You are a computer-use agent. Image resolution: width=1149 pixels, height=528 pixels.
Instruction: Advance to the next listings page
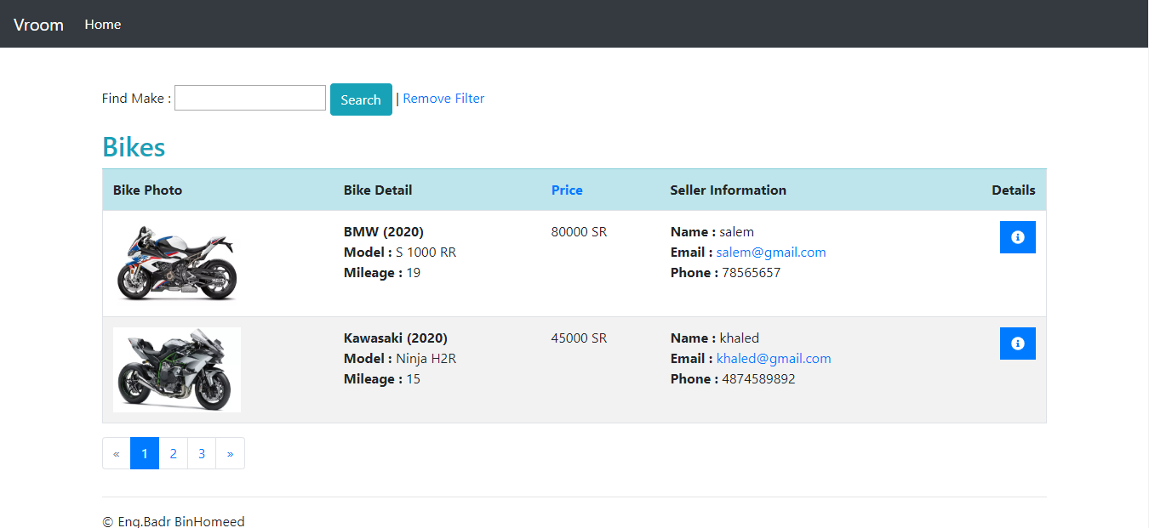230,453
